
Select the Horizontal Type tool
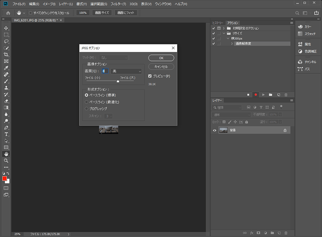click(x=6, y=134)
